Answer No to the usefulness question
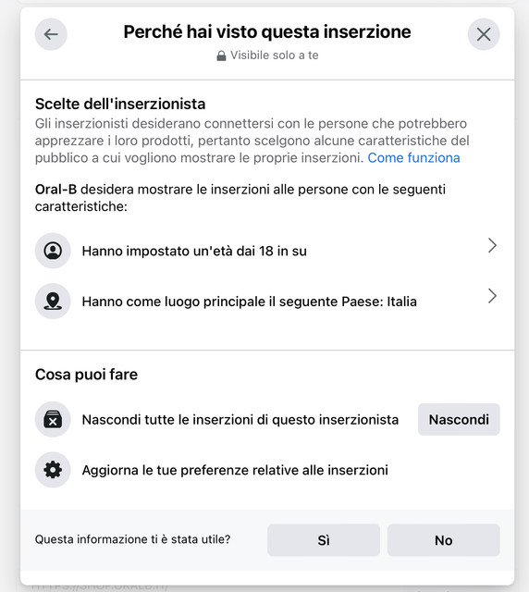Screen dimensions: 529x592 (444, 540)
